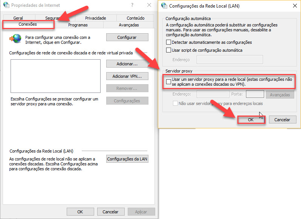This screenshot has width=301, height=219.
Task: Open the Geral tab
Action: coord(18,18)
